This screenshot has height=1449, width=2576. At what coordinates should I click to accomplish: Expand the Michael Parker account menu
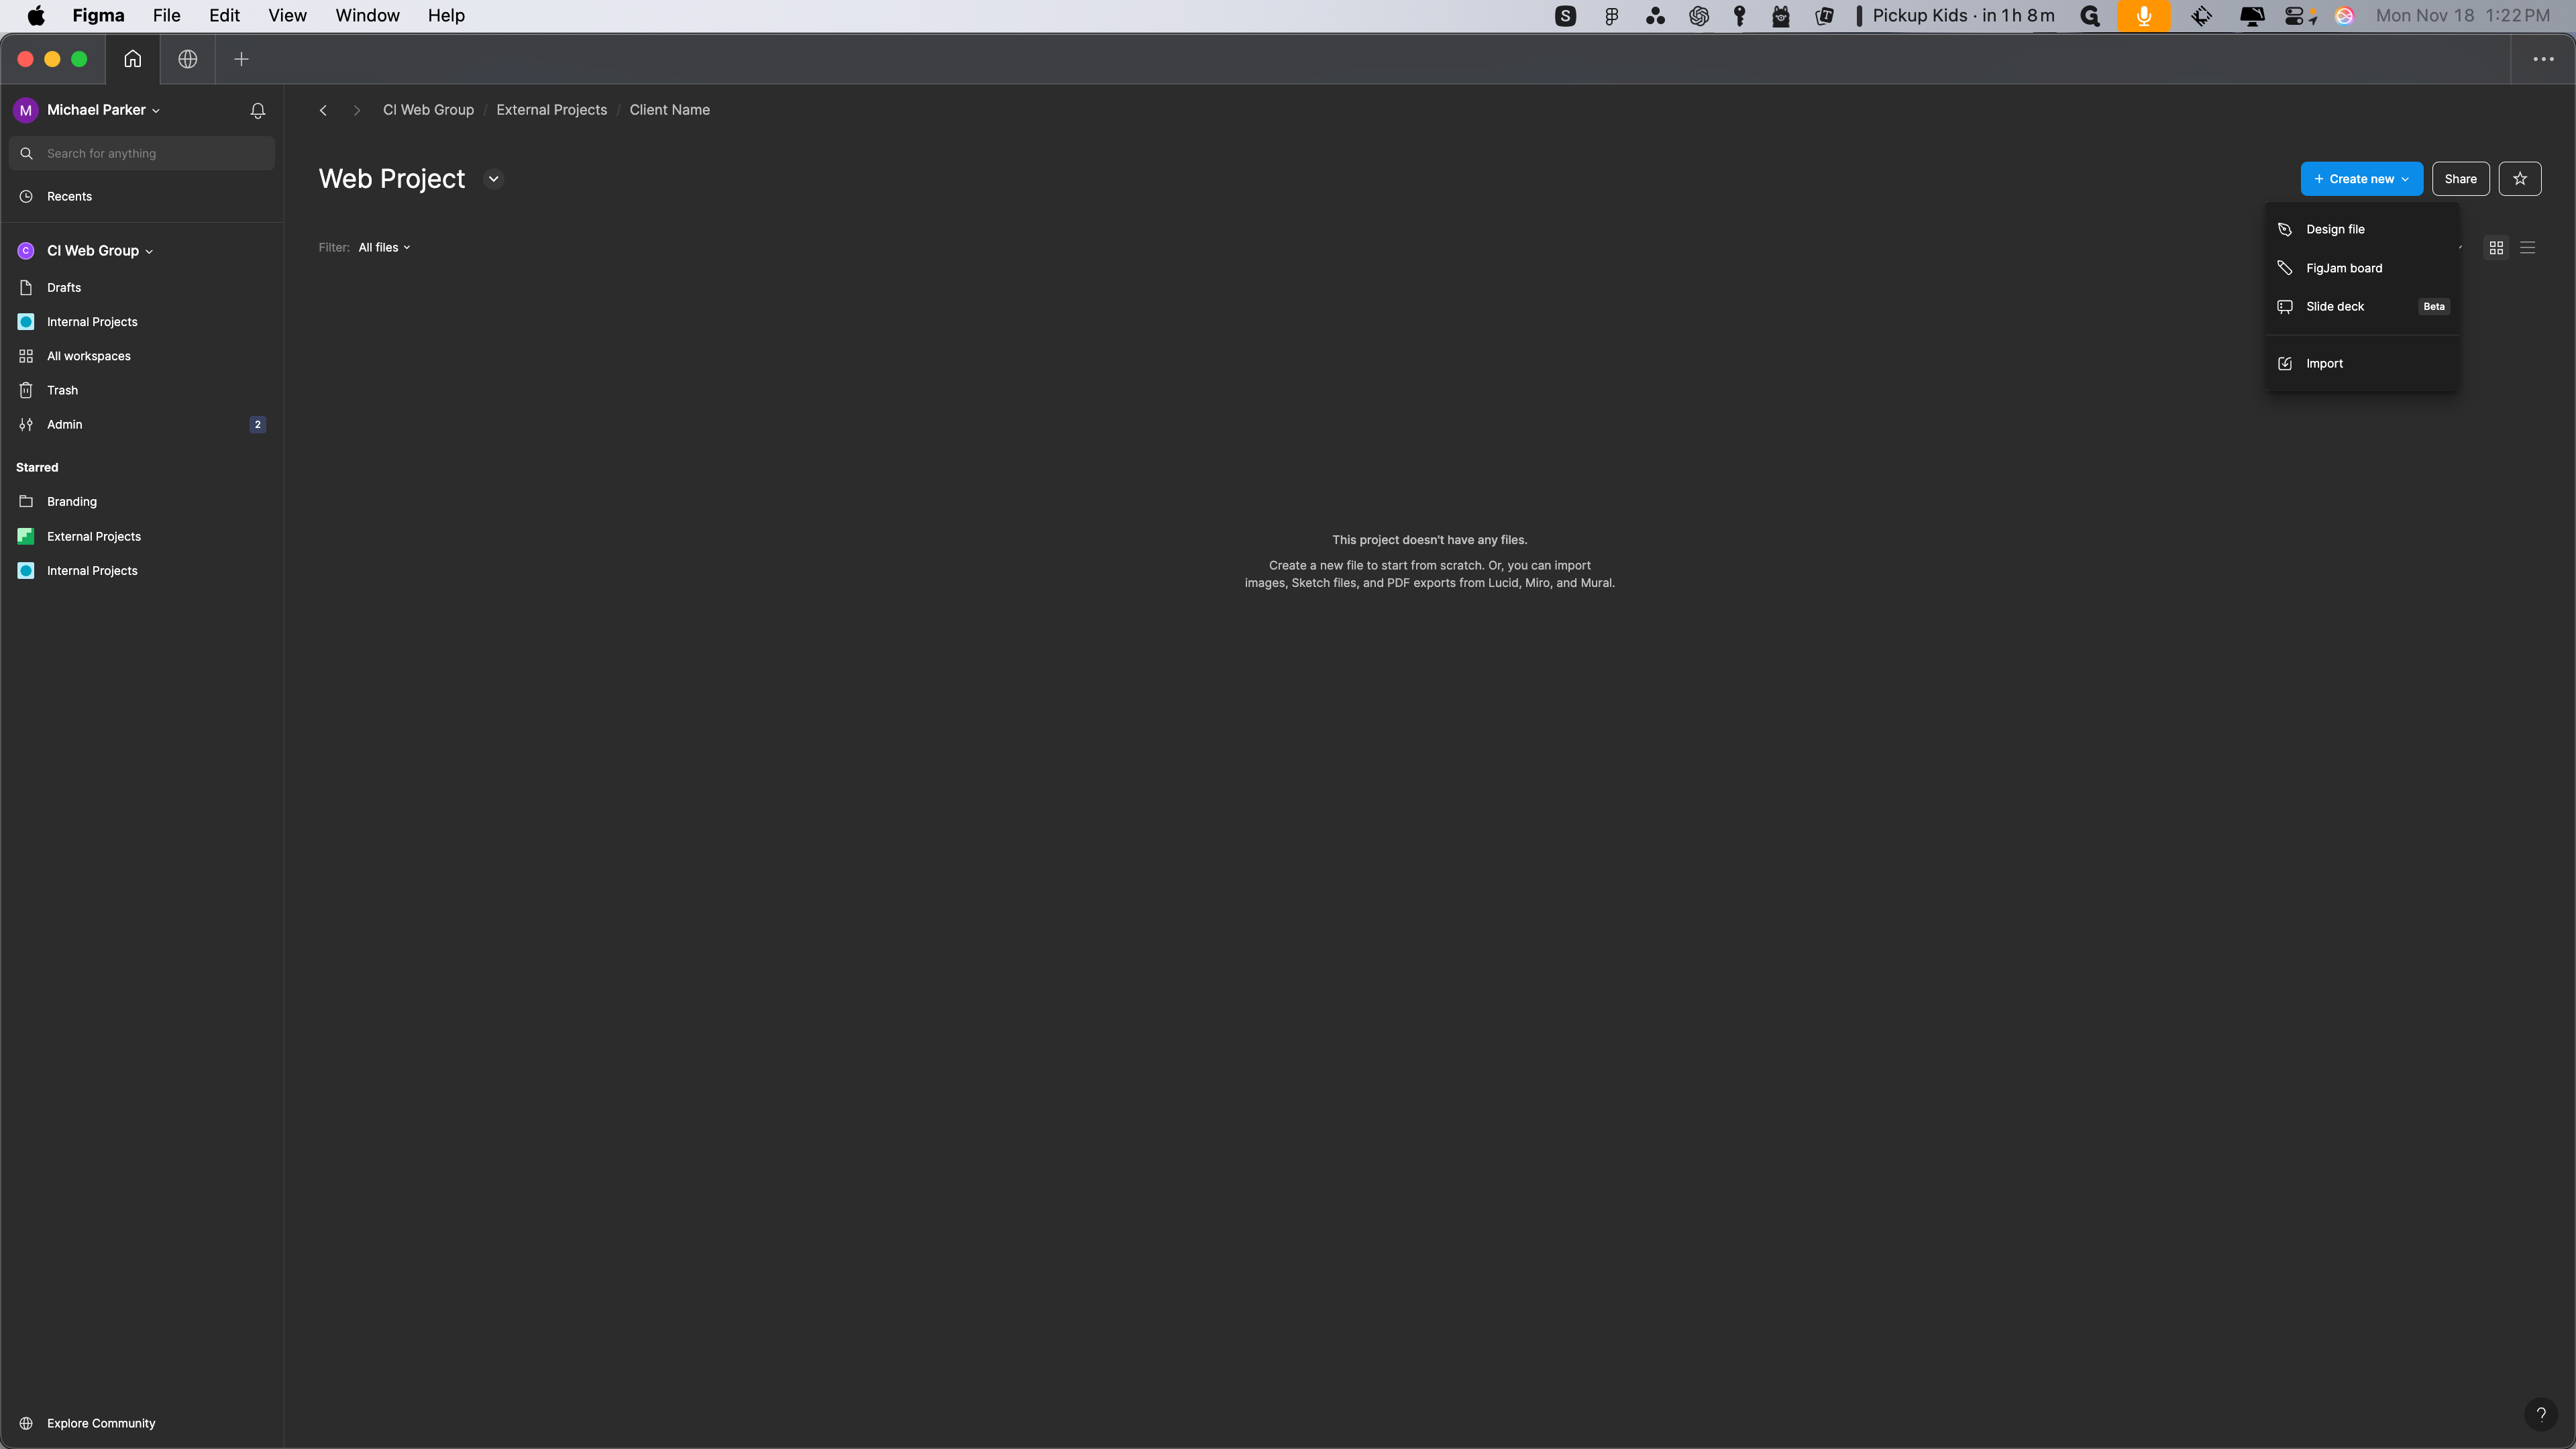[102, 110]
